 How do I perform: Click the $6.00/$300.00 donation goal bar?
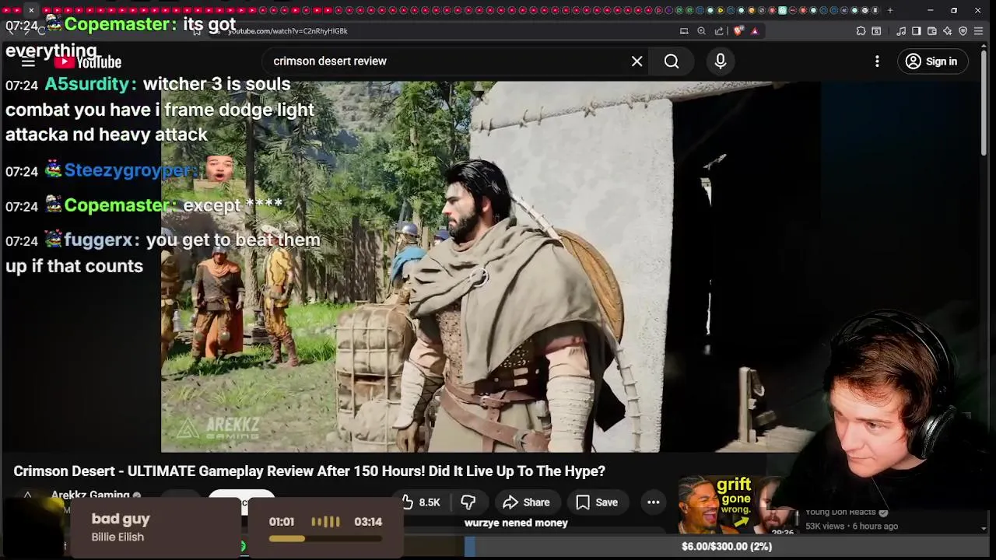click(x=726, y=547)
